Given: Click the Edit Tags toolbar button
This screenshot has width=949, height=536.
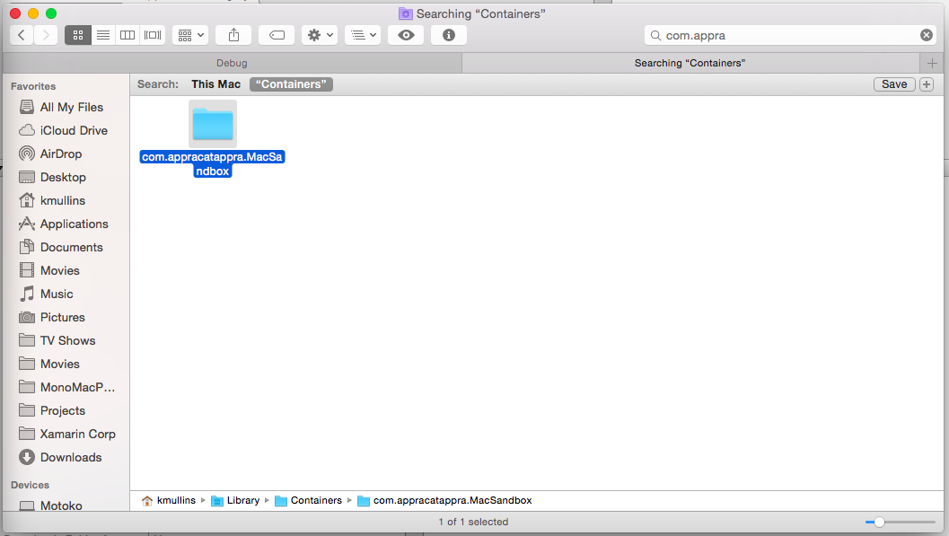Looking at the screenshot, I should point(277,35).
